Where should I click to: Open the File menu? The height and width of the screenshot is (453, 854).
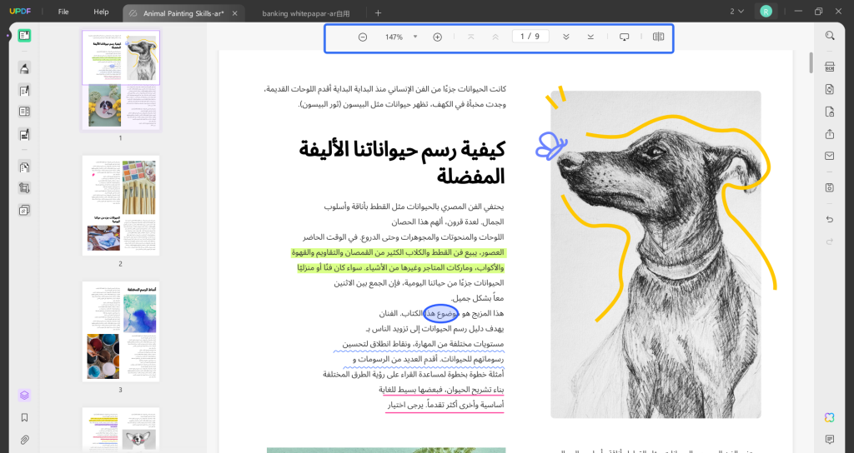pyautogui.click(x=63, y=12)
